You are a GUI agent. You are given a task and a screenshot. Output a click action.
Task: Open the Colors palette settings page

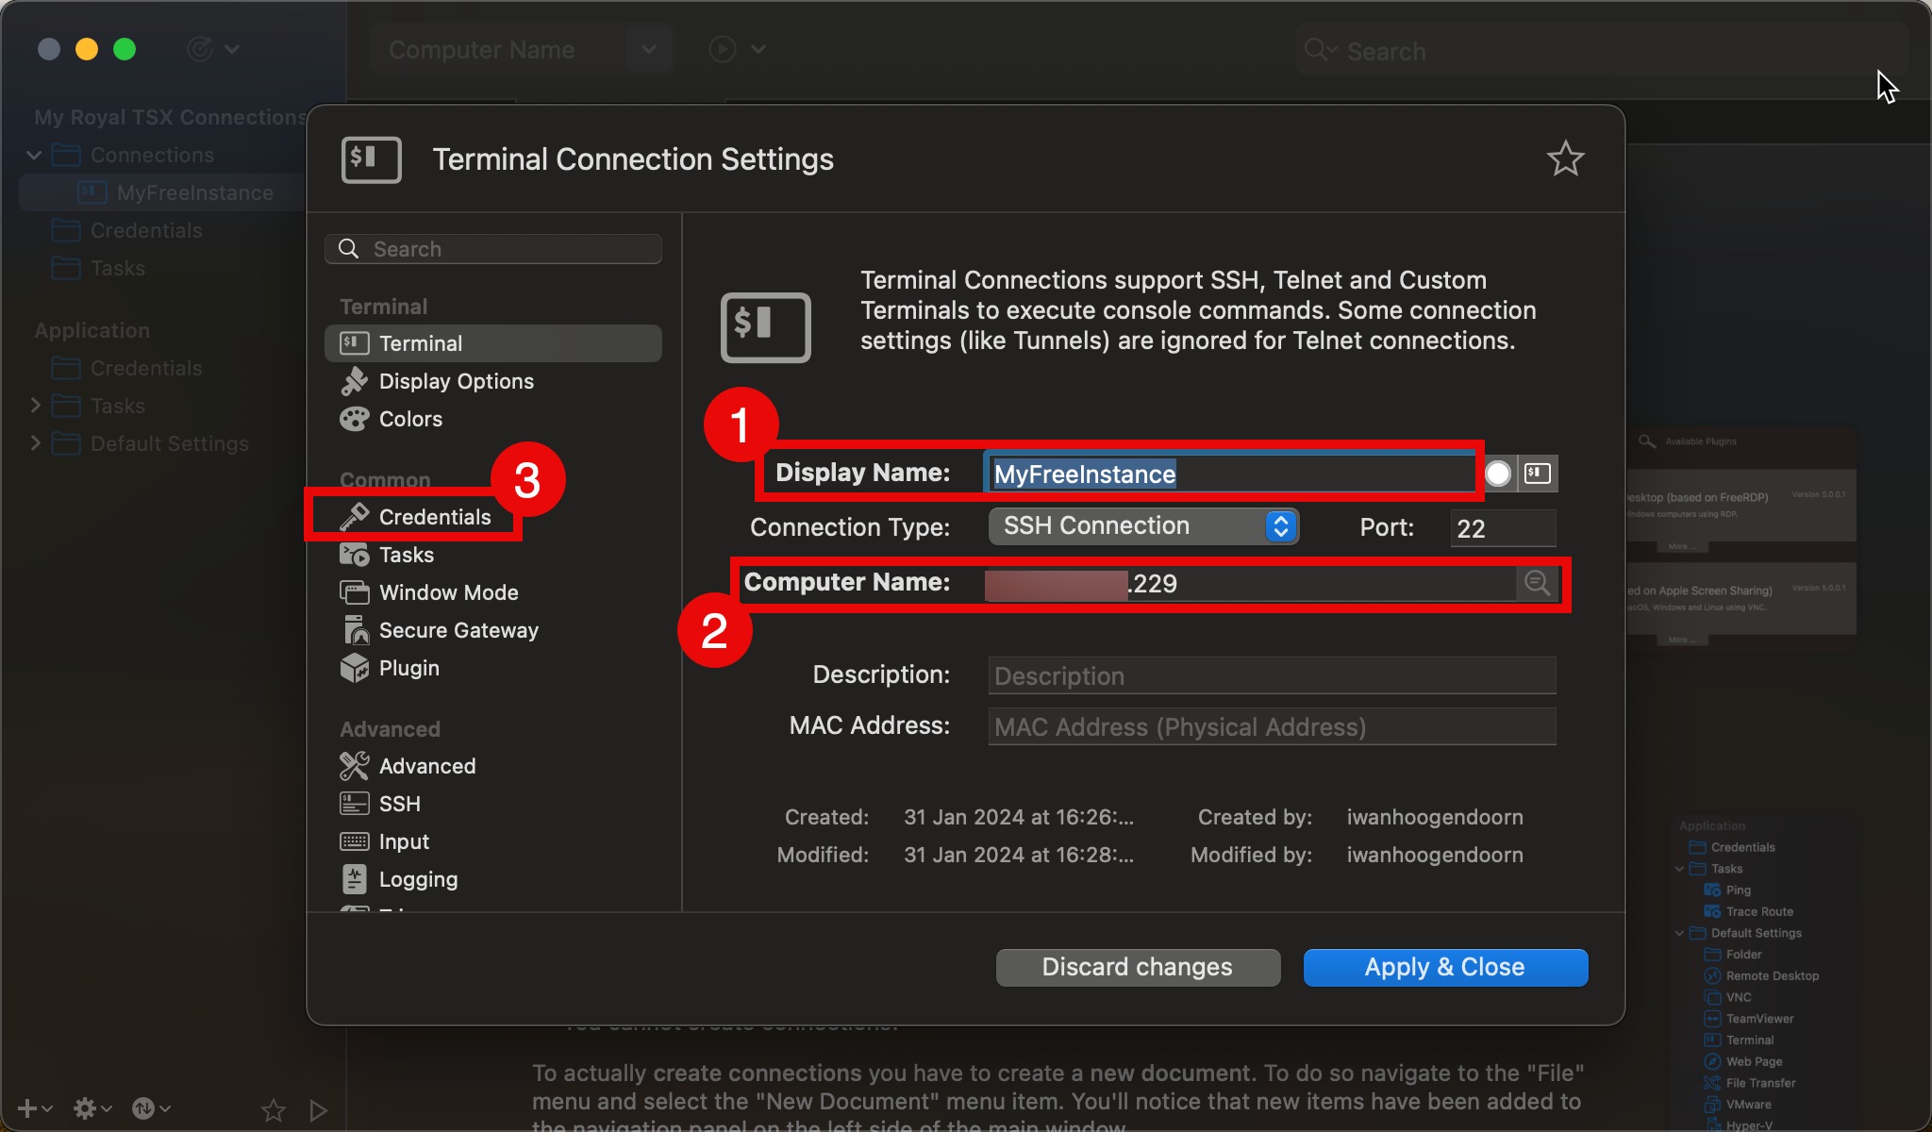410,419
